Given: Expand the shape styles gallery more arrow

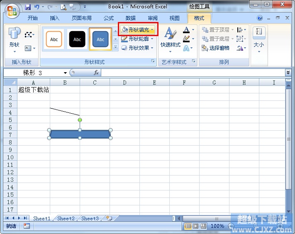Looking at the screenshot, I should point(115,47).
